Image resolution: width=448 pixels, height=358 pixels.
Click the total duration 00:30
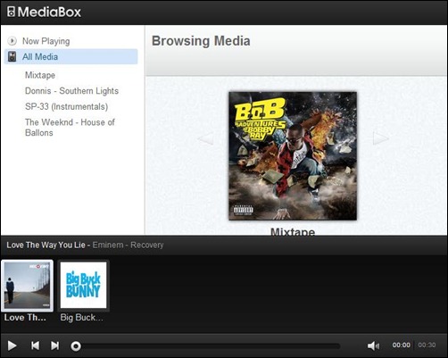tap(427, 345)
